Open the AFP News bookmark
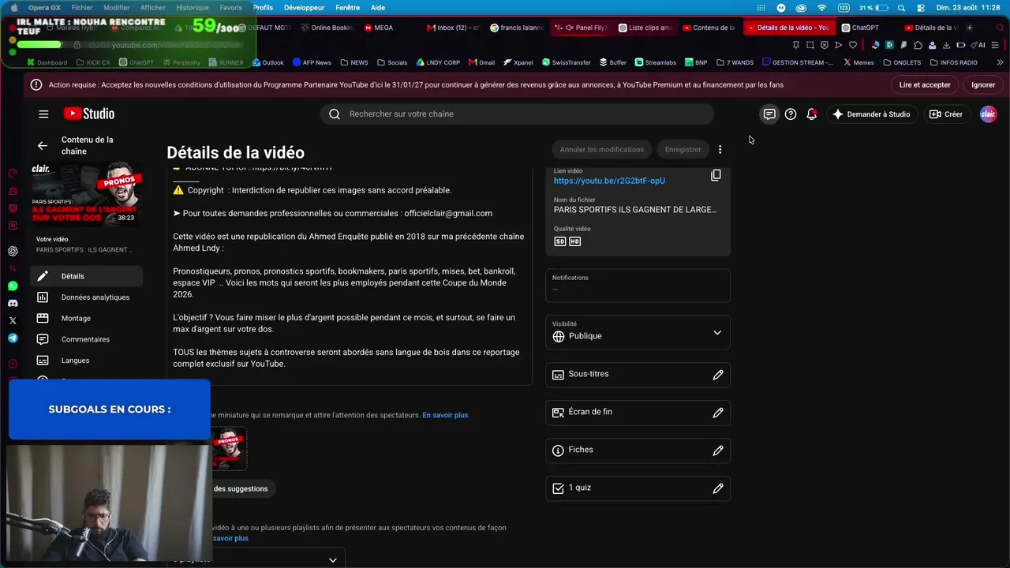1010x568 pixels. click(x=312, y=62)
